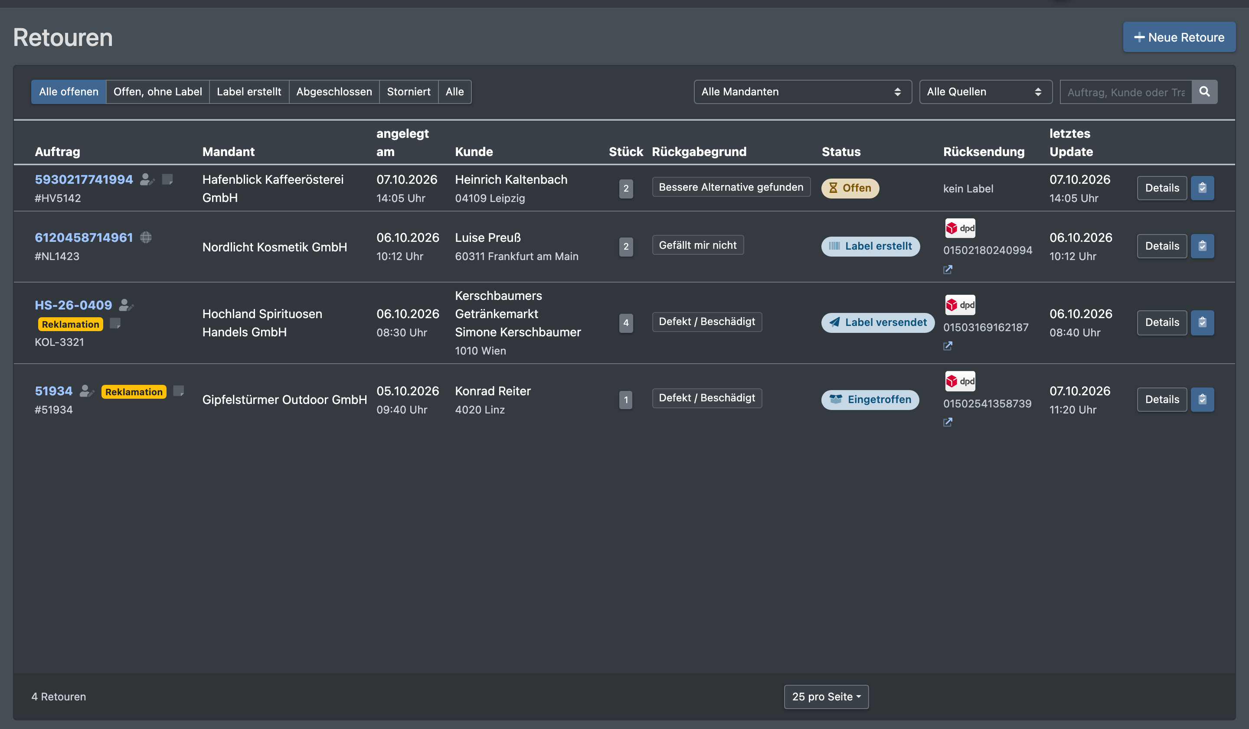This screenshot has height=729, width=1249.
Task: Expand the 25 pro Seite selector
Action: (826, 696)
